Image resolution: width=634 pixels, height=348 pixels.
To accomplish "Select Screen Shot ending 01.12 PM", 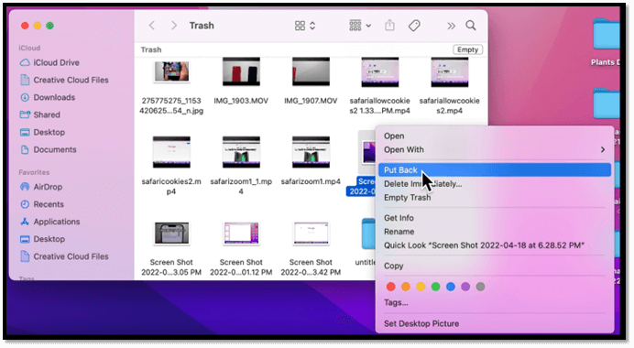I will (241, 234).
